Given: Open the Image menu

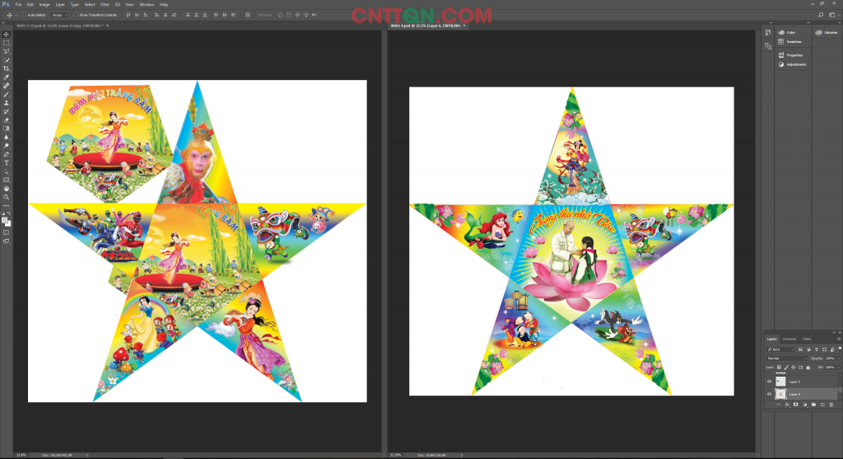Looking at the screenshot, I should (44, 4).
